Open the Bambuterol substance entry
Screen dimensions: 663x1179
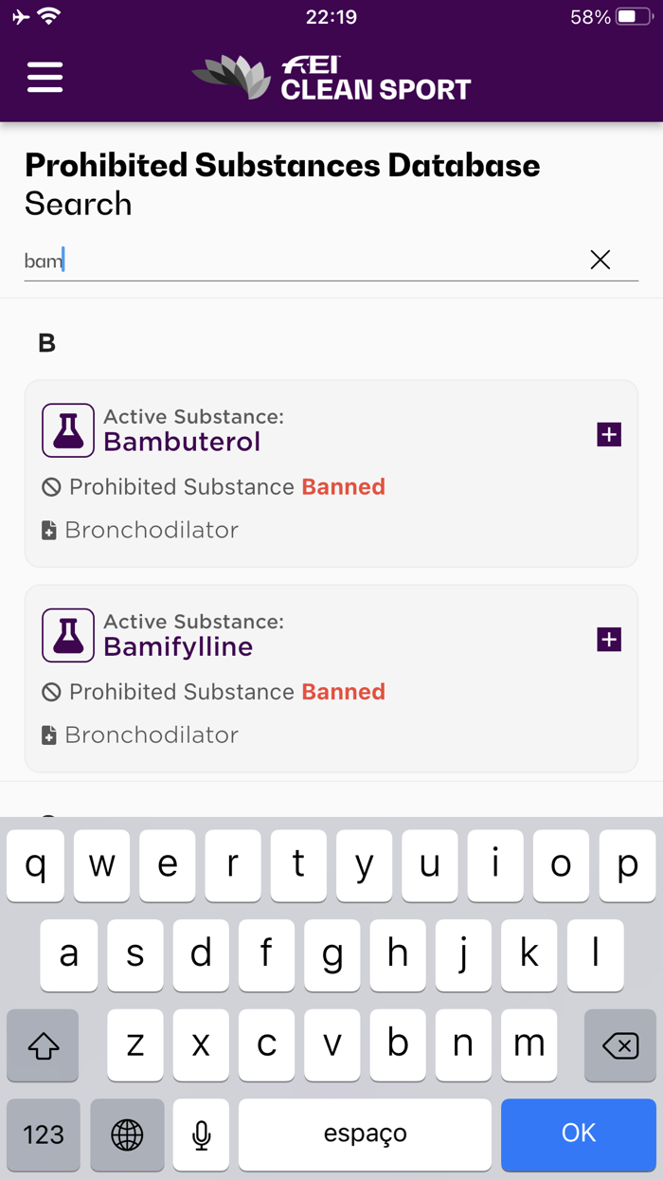(x=183, y=442)
